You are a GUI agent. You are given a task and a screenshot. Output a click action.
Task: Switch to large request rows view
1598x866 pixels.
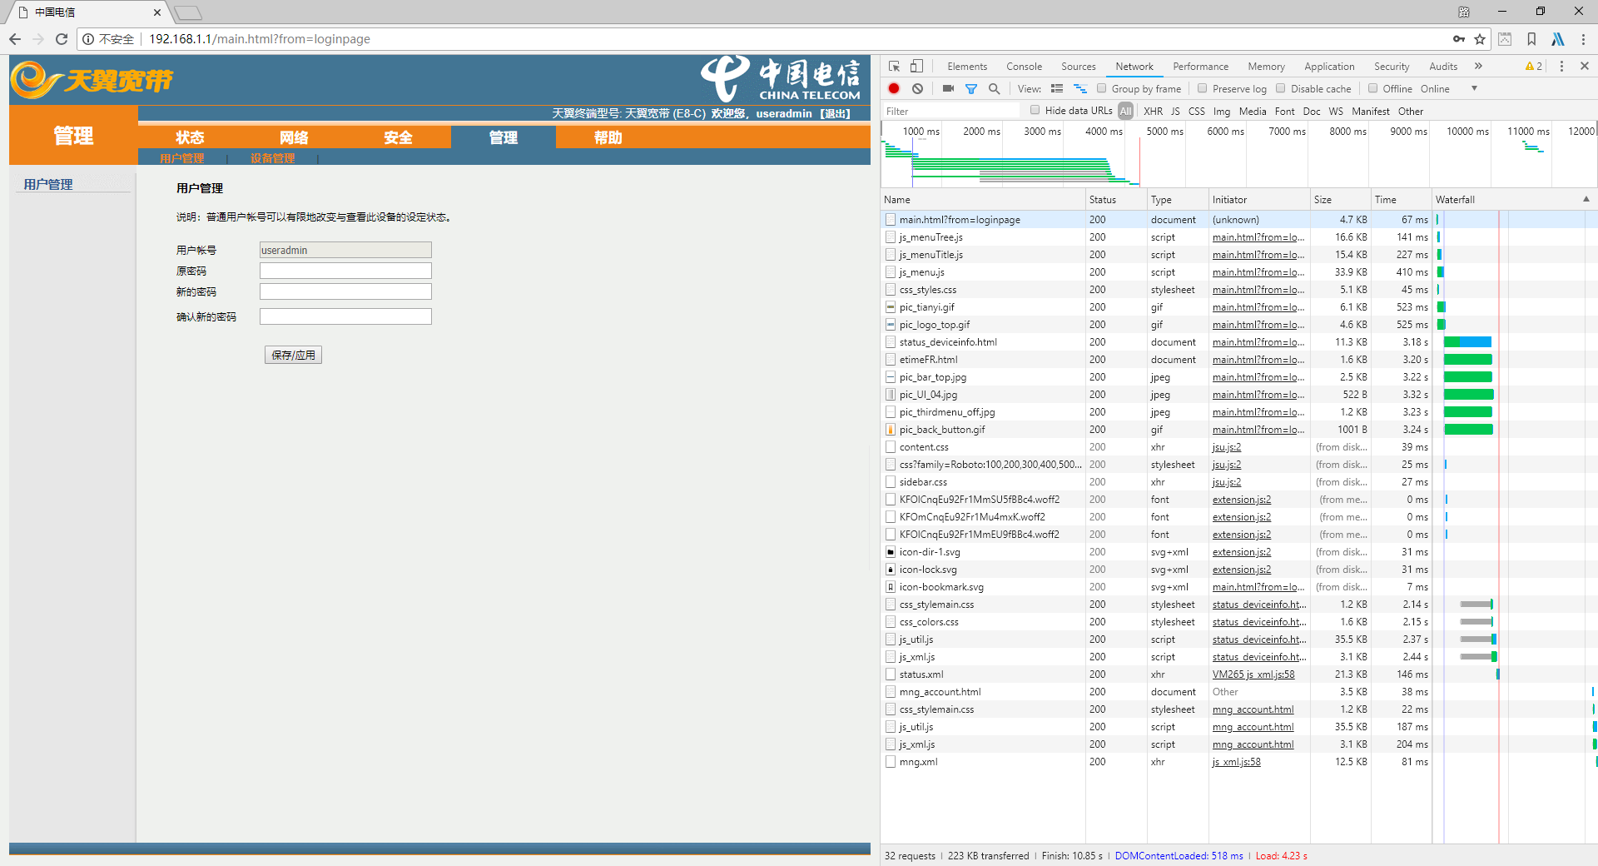point(1057,88)
